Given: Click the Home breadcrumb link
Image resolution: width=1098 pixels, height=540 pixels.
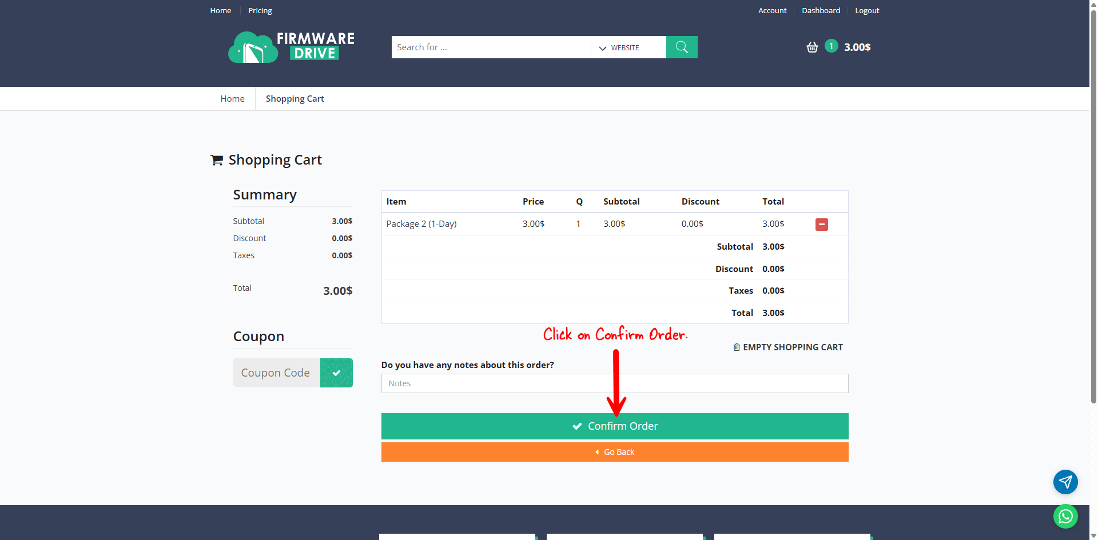Looking at the screenshot, I should (232, 99).
